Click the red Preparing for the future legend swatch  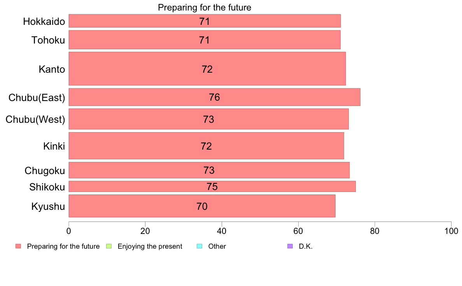click(x=18, y=246)
